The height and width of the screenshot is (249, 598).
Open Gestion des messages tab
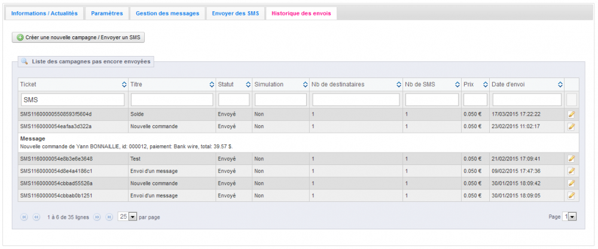coord(167,13)
